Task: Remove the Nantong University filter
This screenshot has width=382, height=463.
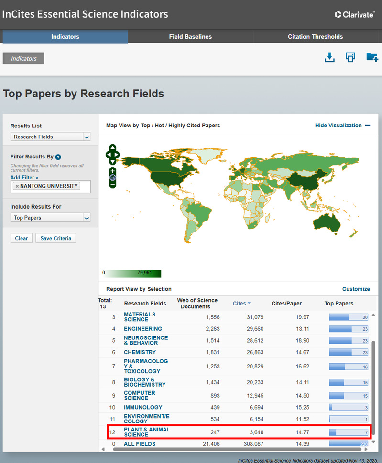Action: click(17, 186)
